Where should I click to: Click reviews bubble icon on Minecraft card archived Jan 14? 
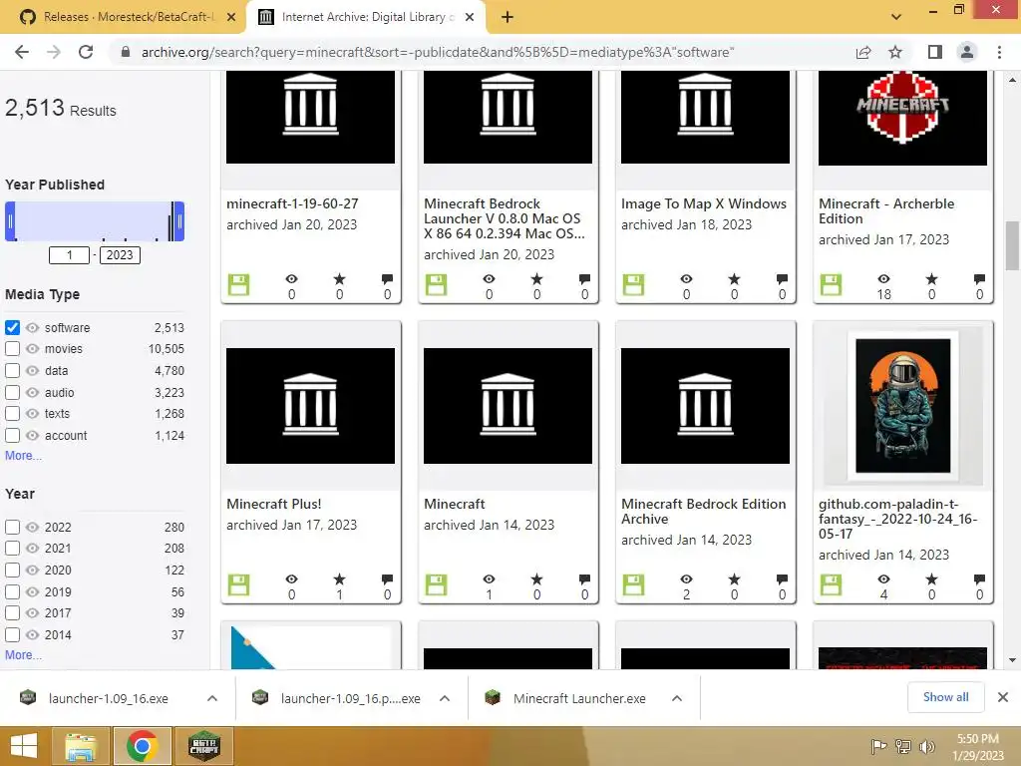pos(584,579)
